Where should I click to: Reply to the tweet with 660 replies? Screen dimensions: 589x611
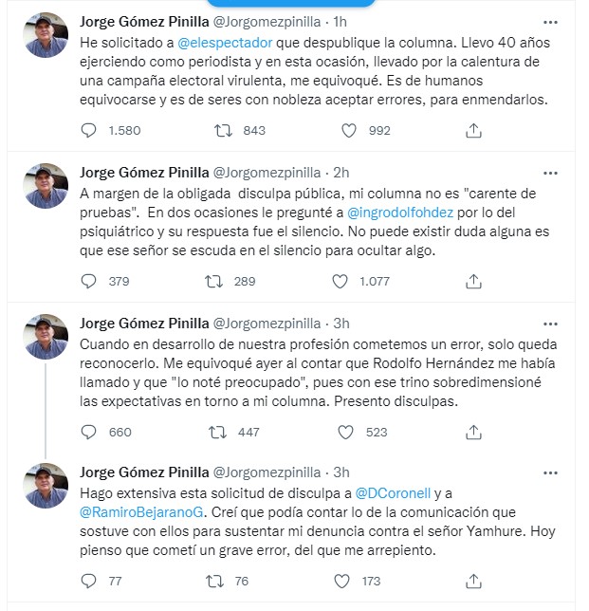(x=90, y=432)
